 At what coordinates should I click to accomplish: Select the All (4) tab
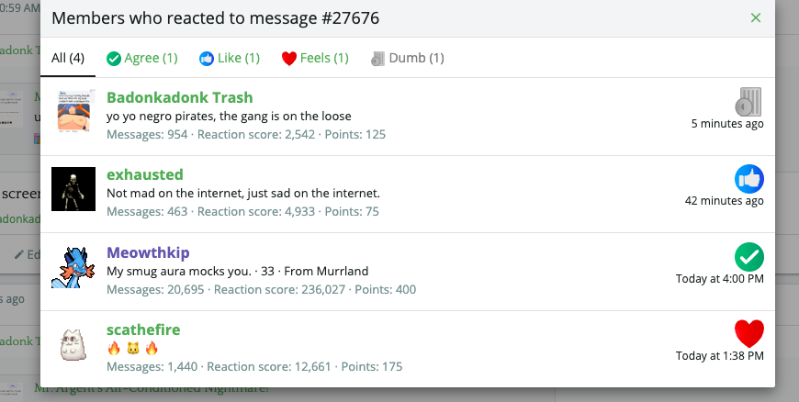68,58
